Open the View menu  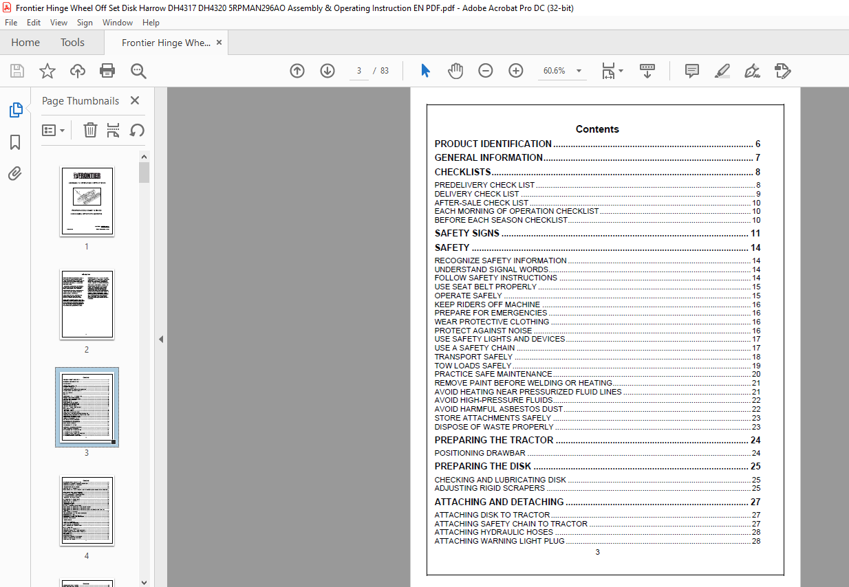58,23
